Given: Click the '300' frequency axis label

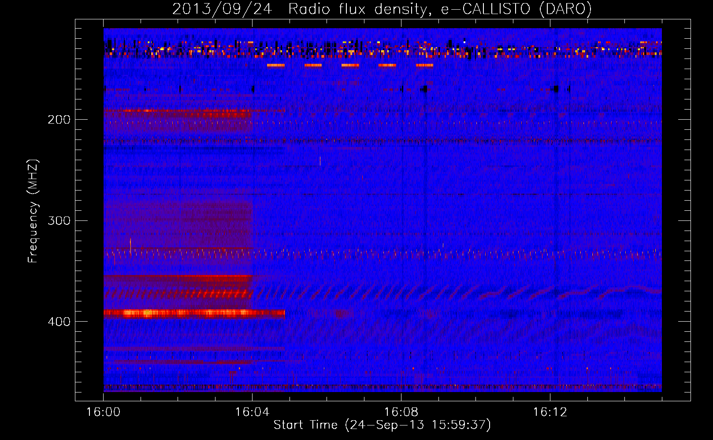Looking at the screenshot, I should point(59,220).
